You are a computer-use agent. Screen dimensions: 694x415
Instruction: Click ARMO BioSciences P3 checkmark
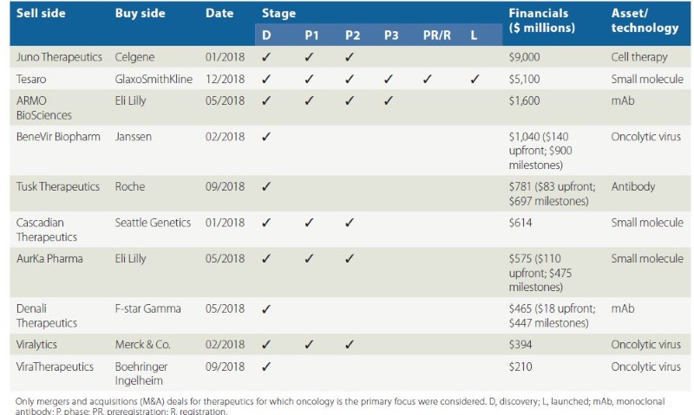click(388, 100)
